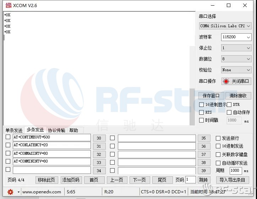Click the 周期 1000 ms input field
Screen dimensions: 257x199
[x=236, y=171]
